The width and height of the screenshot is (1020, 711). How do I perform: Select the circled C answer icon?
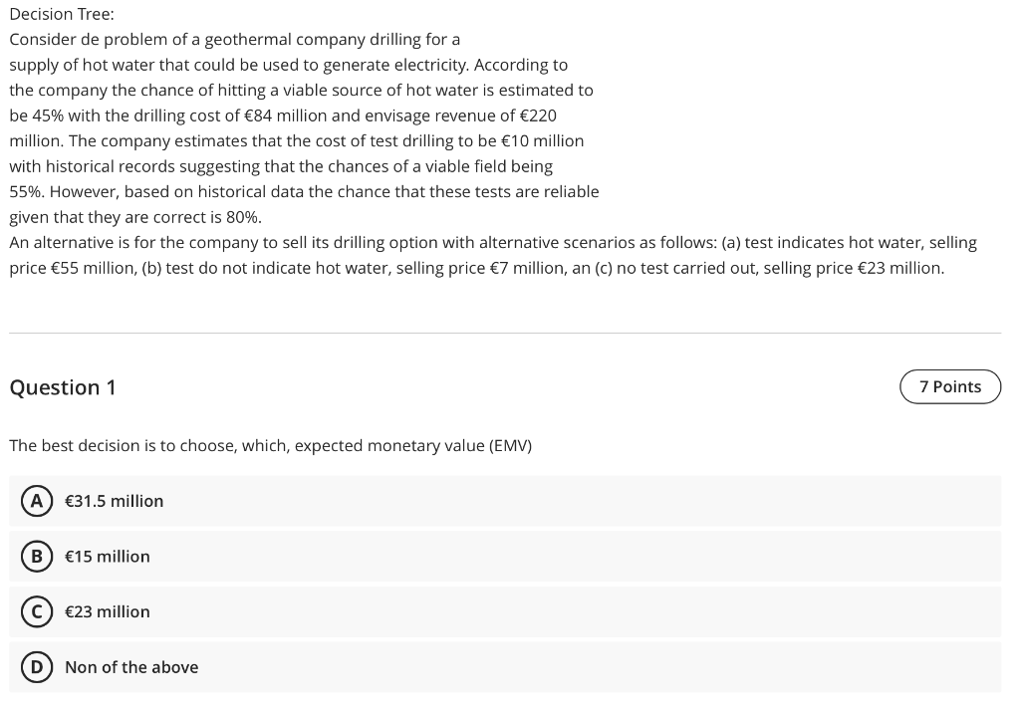tap(37, 611)
